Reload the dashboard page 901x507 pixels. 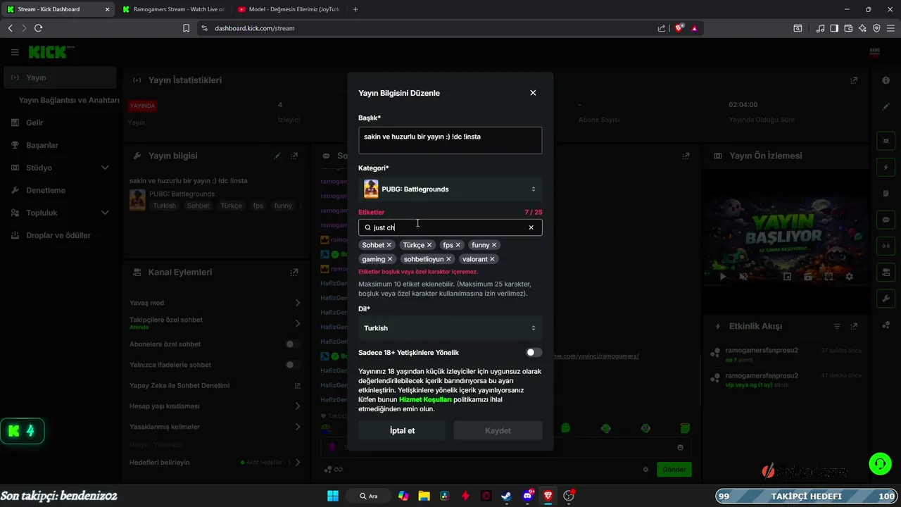pyautogui.click(x=38, y=28)
